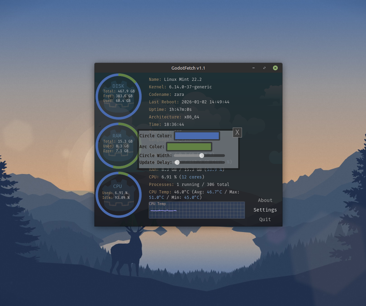This screenshot has height=306, width=366.
Task: Open the green Arc Color picker
Action: 189,147
